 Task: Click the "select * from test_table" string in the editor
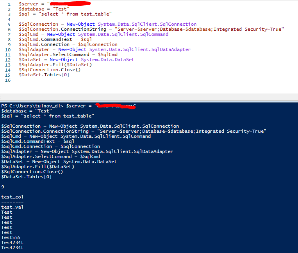[75, 14]
